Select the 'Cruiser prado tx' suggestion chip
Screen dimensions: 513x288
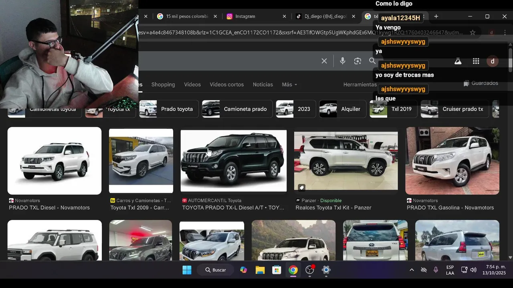pyautogui.click(x=454, y=109)
